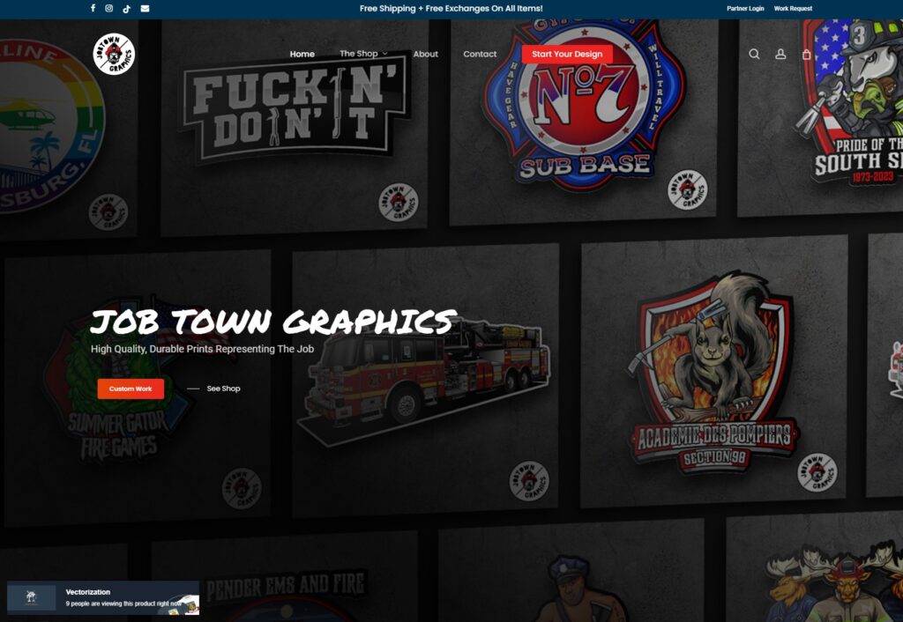
Task: Open the Work Request link
Action: [x=793, y=9]
